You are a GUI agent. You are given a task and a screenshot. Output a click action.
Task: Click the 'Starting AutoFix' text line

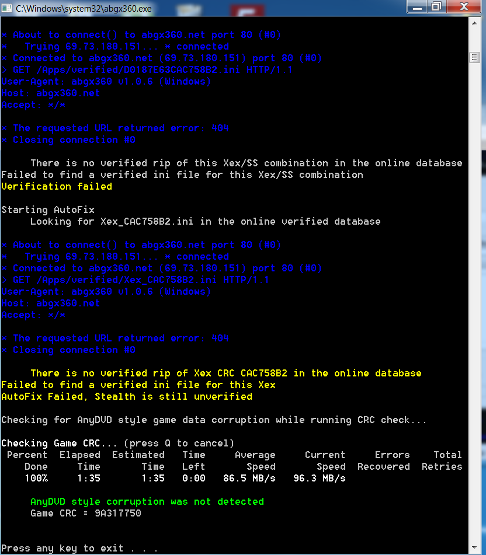click(x=48, y=210)
